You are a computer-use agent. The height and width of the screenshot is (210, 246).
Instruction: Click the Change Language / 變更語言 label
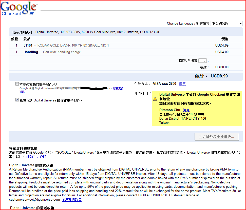point(188,24)
